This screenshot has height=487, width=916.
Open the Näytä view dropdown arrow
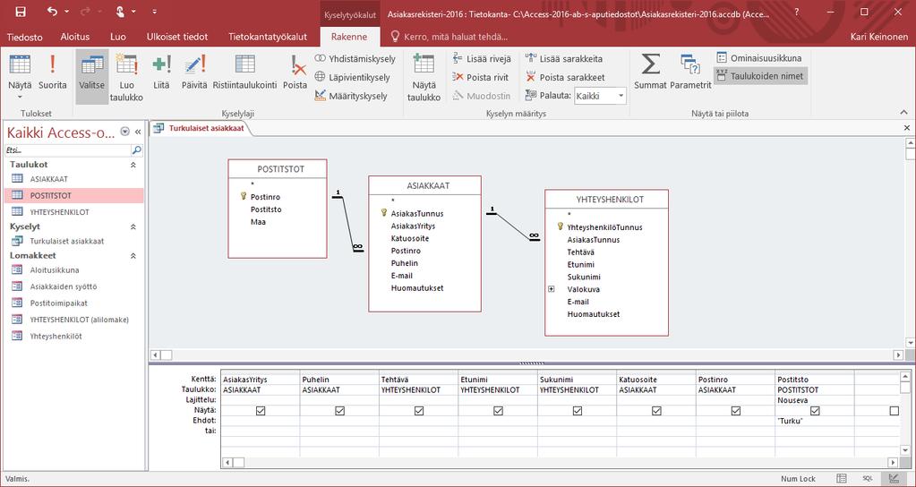click(20, 97)
